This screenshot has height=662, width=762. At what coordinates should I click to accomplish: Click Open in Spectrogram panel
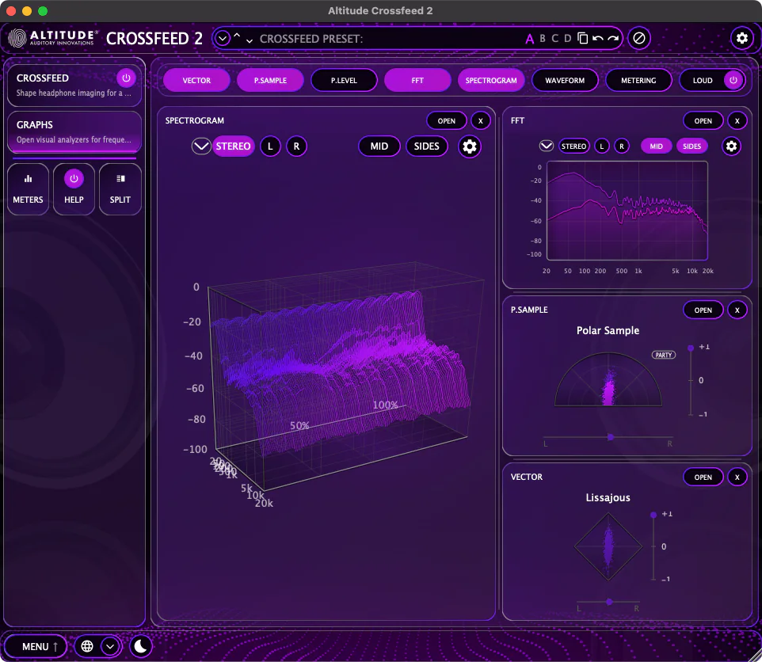[x=447, y=121]
